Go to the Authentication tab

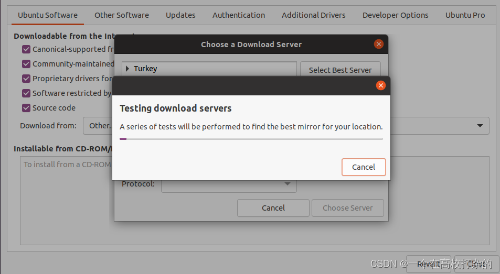pyautogui.click(x=239, y=15)
